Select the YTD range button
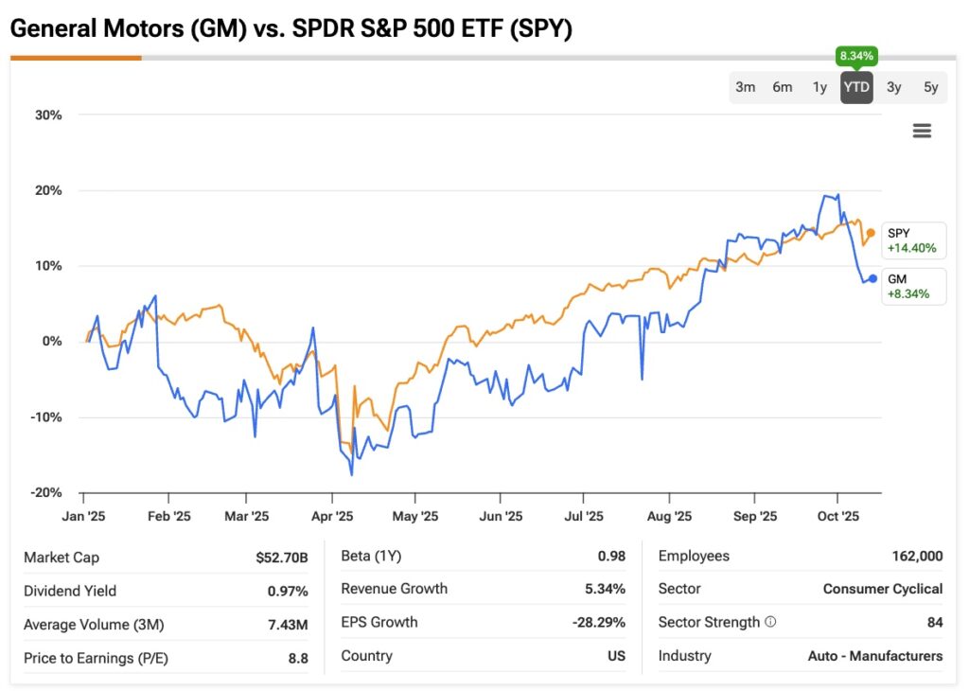 (x=856, y=87)
